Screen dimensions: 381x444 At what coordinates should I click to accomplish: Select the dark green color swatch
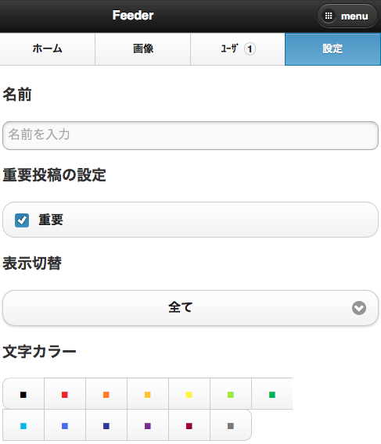271,395
